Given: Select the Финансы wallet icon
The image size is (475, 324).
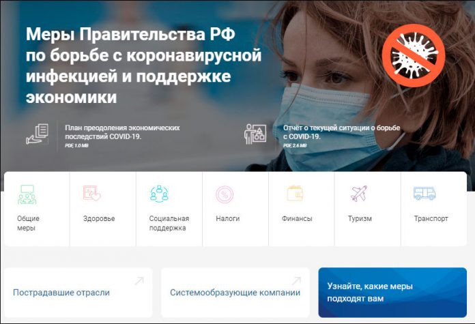Looking at the screenshot, I should click(295, 193).
